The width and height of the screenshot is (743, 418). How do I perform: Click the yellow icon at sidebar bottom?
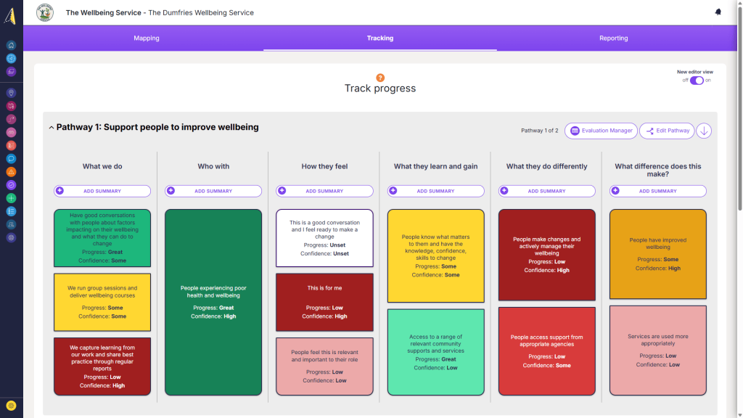[x=11, y=406]
